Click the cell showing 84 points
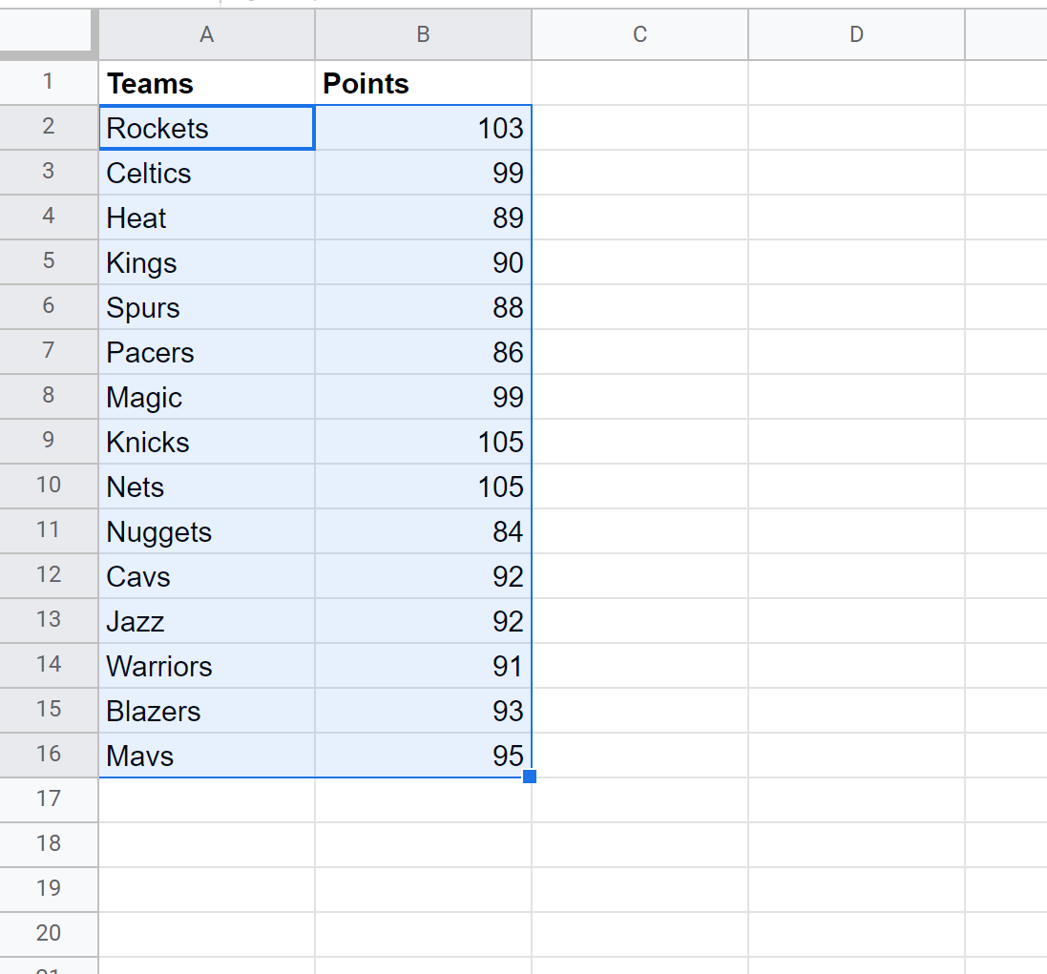Screen dimensions: 1047x974 [x=423, y=531]
